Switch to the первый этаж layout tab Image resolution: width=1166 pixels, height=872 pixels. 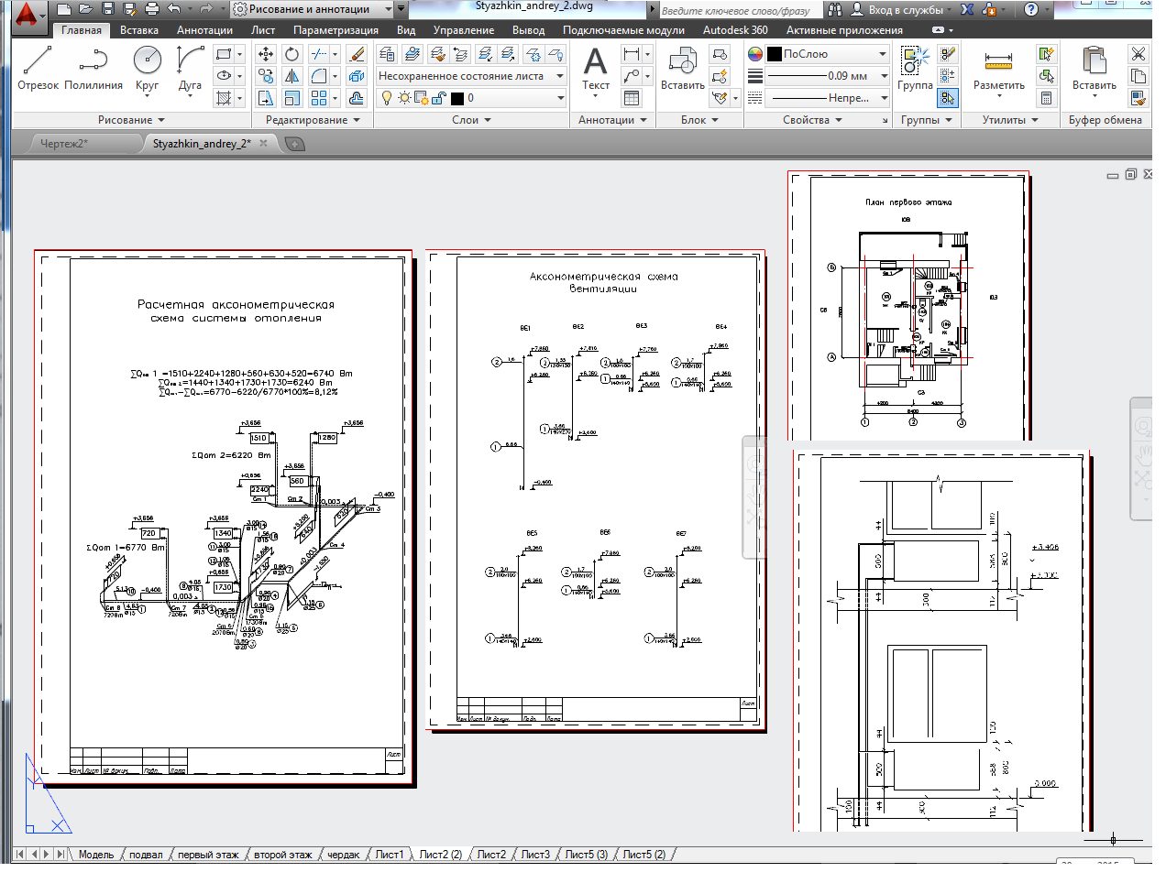(208, 855)
